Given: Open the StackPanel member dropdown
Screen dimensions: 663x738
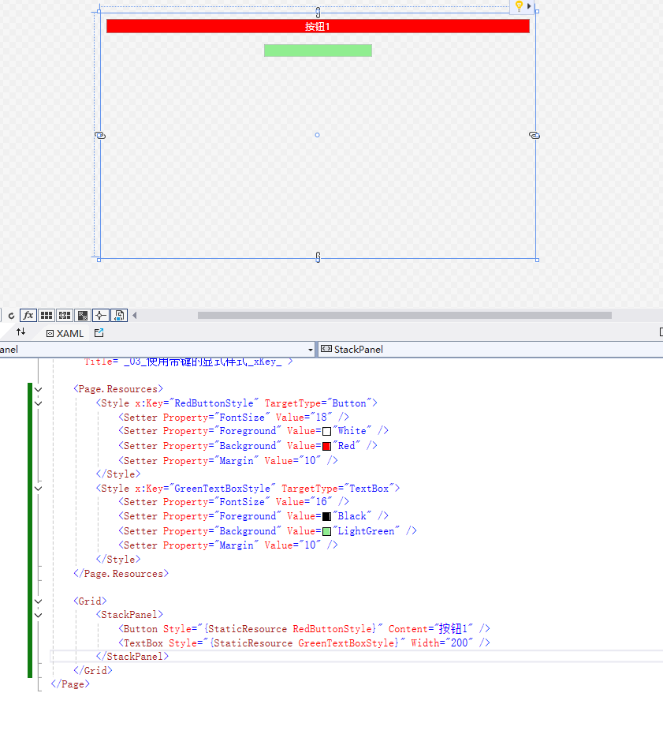Looking at the screenshot, I should click(x=491, y=349).
